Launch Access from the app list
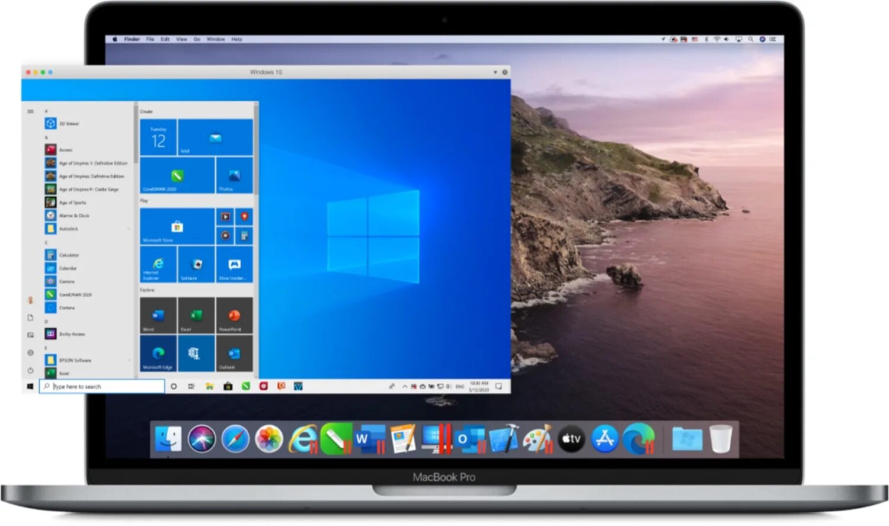Image resolution: width=889 pixels, height=526 pixels. [59, 150]
